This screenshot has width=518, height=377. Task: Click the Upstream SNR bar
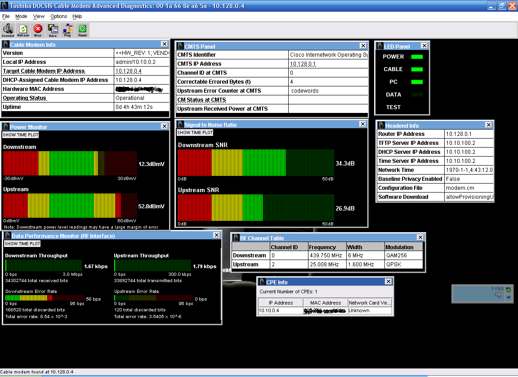(x=256, y=207)
